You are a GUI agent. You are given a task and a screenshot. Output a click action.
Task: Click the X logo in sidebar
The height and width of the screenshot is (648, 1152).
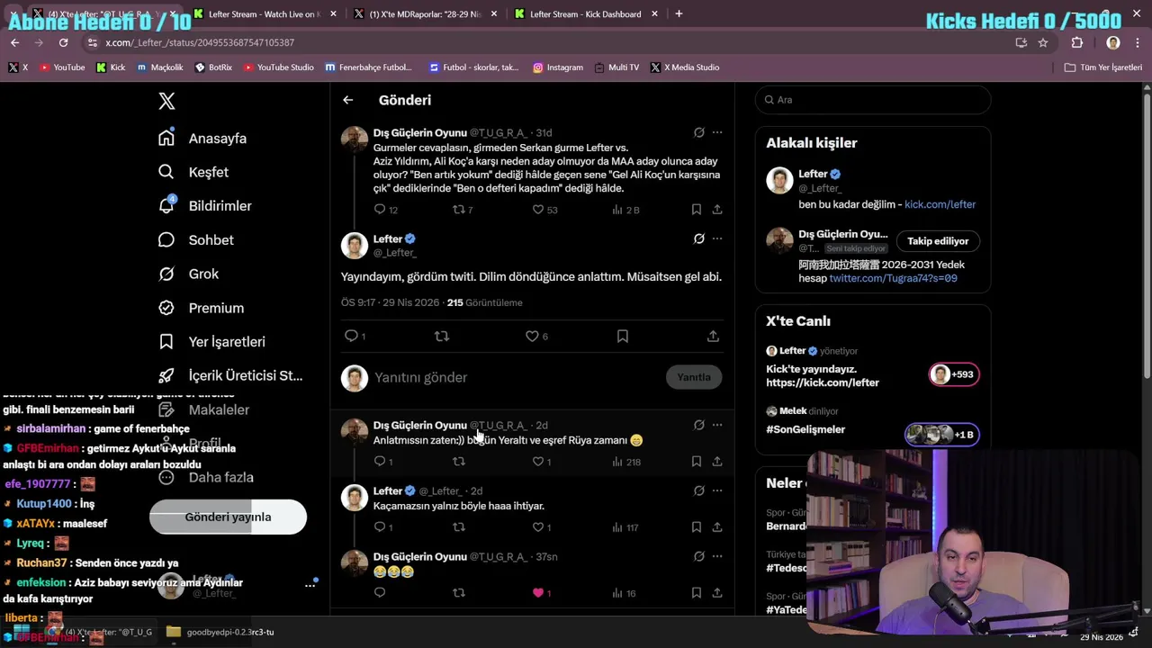pyautogui.click(x=166, y=101)
